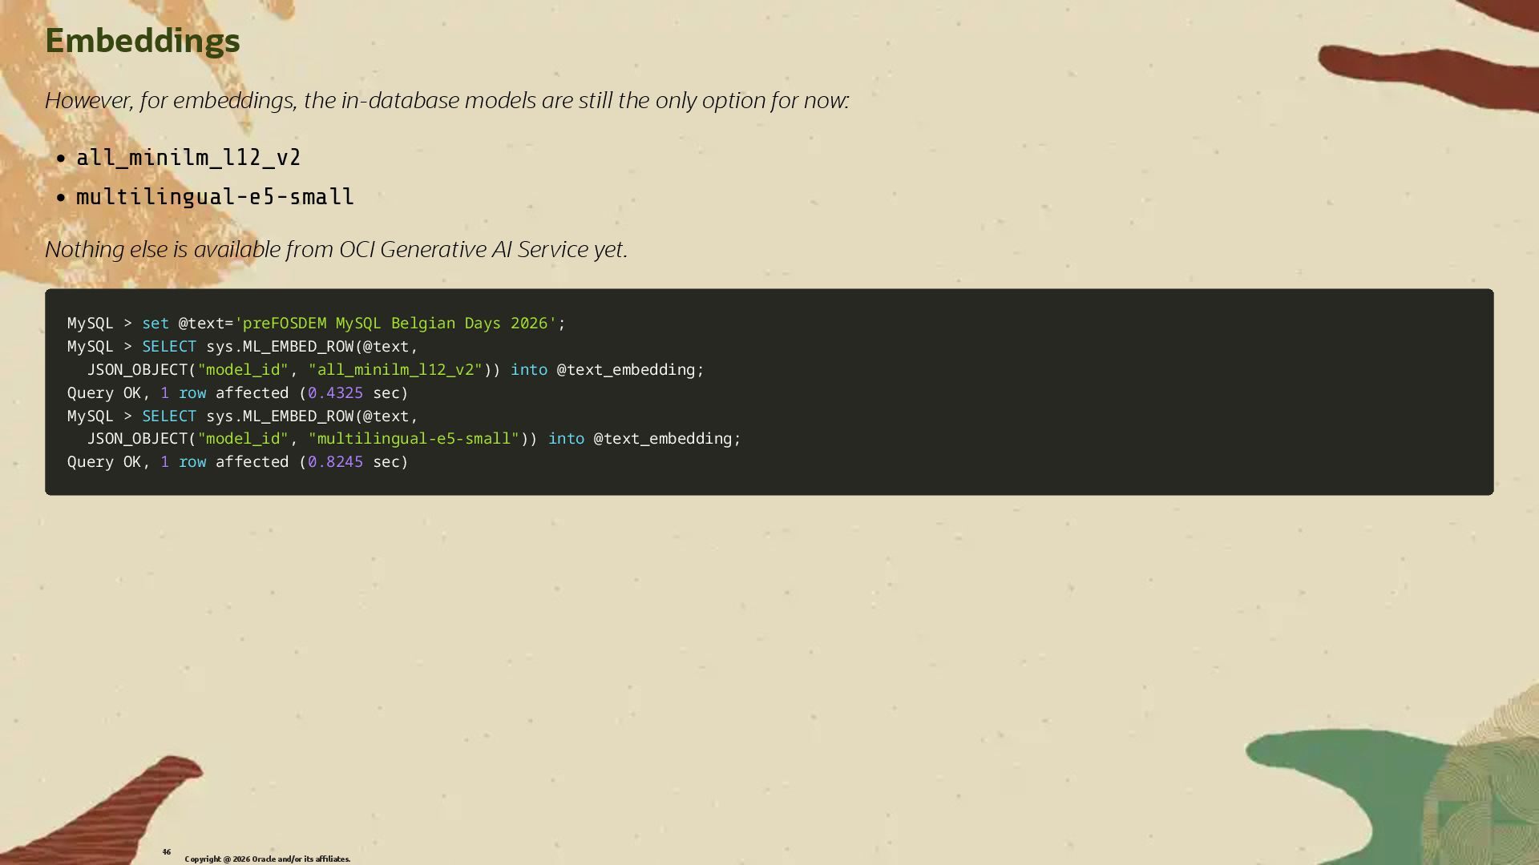Click the 0.8245 sec timing value
The height and width of the screenshot is (865, 1539).
click(335, 462)
